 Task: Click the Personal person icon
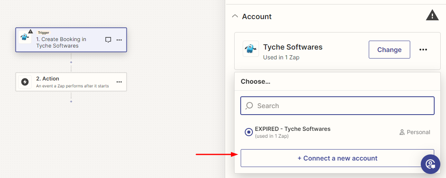pos(402,132)
